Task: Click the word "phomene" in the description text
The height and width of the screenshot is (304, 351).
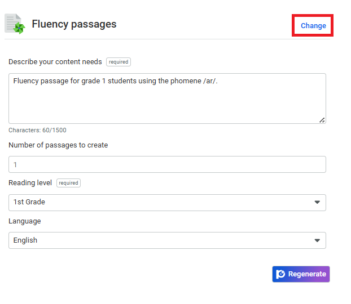Action: 186,81
